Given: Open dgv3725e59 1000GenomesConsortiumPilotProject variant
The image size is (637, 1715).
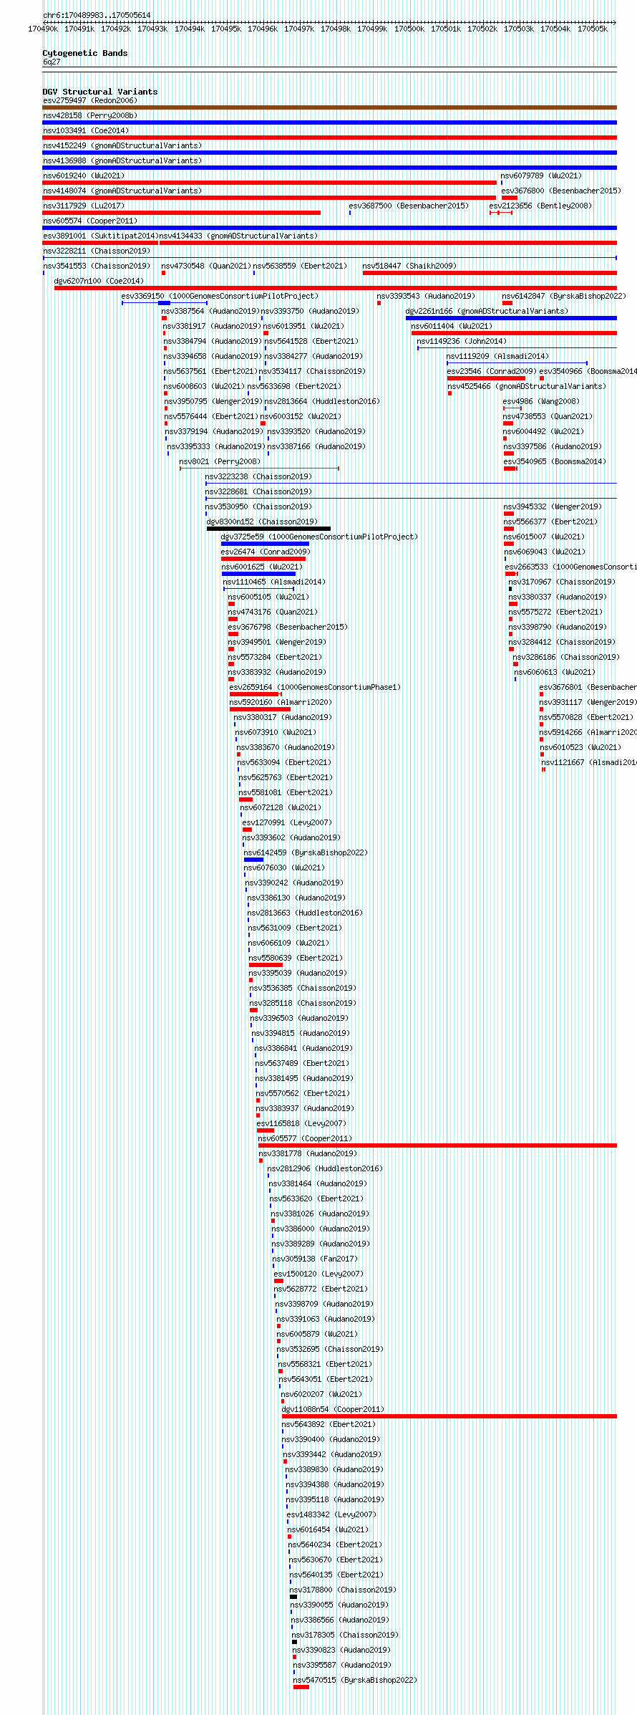Looking at the screenshot, I should pos(318,537).
